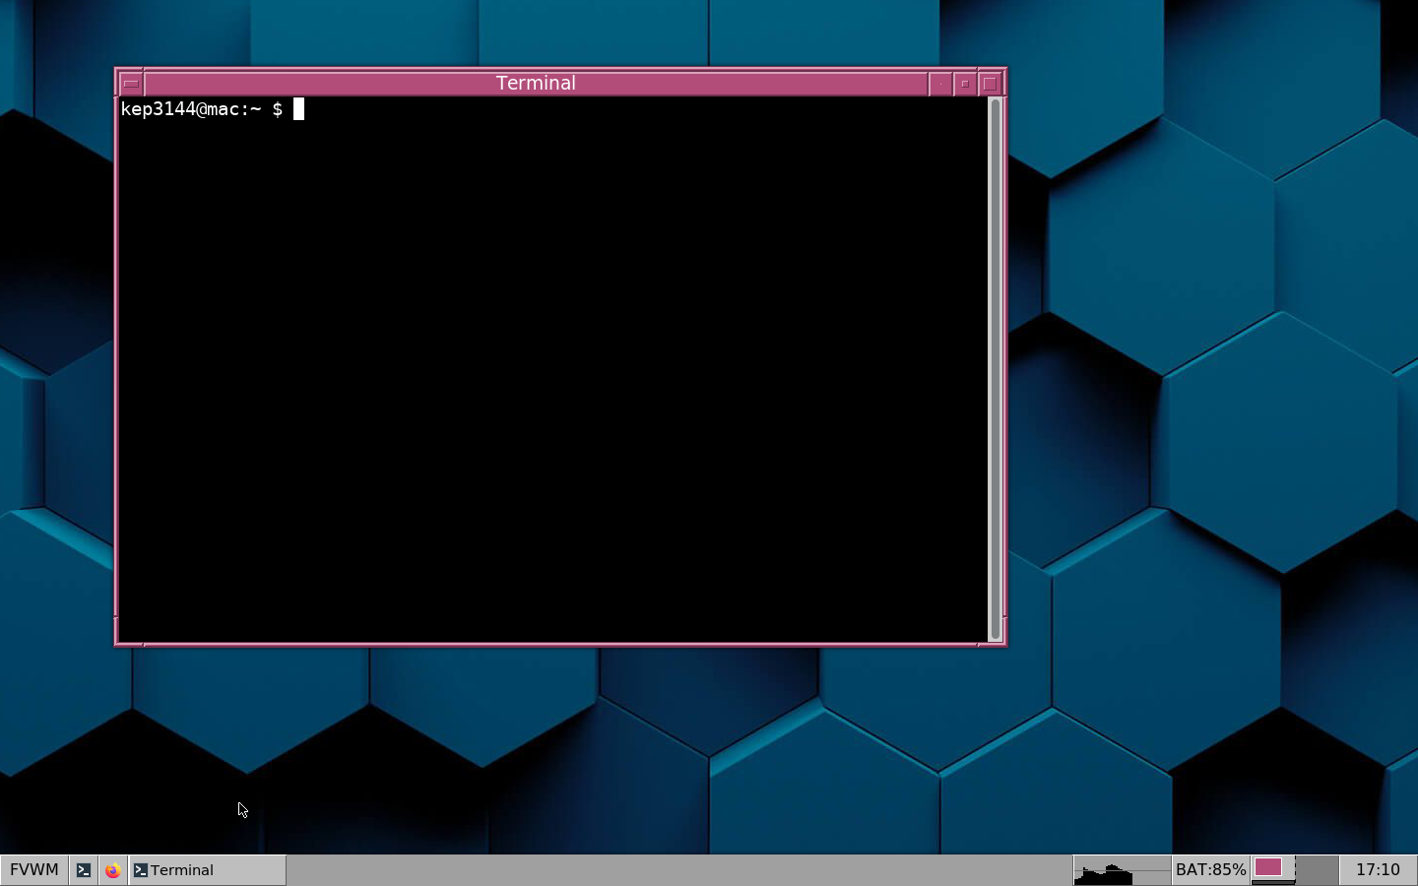1418x886 pixels.
Task: Select the Terminal entry in the taskbar
Action: [208, 870]
